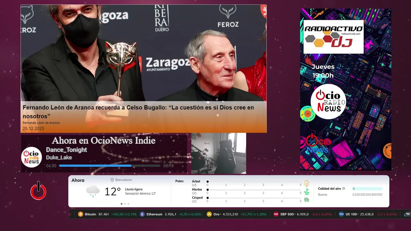Viewport: 411px width, 231px height.
Task: Click the webcam preview thumbnail
Action: 219,153
